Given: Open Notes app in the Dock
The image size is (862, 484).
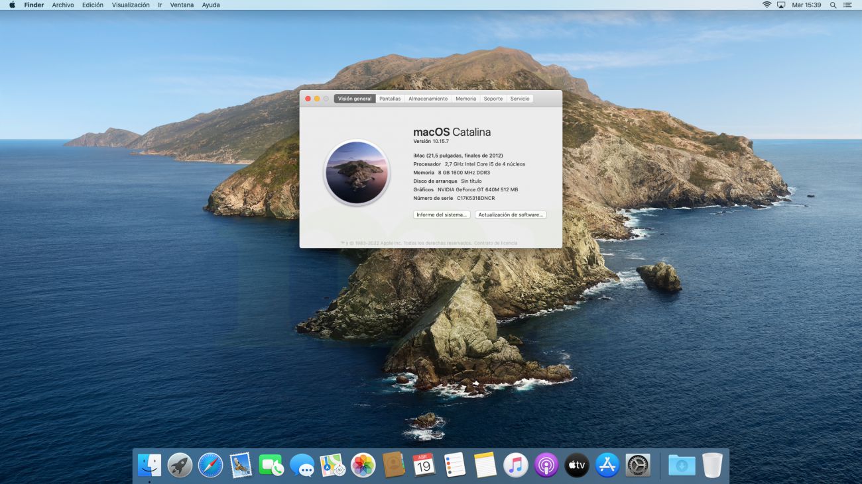Looking at the screenshot, I should tap(485, 465).
